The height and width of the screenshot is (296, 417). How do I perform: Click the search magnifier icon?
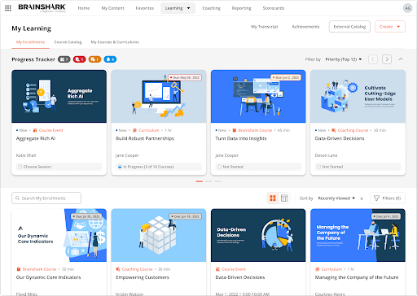coord(17,198)
